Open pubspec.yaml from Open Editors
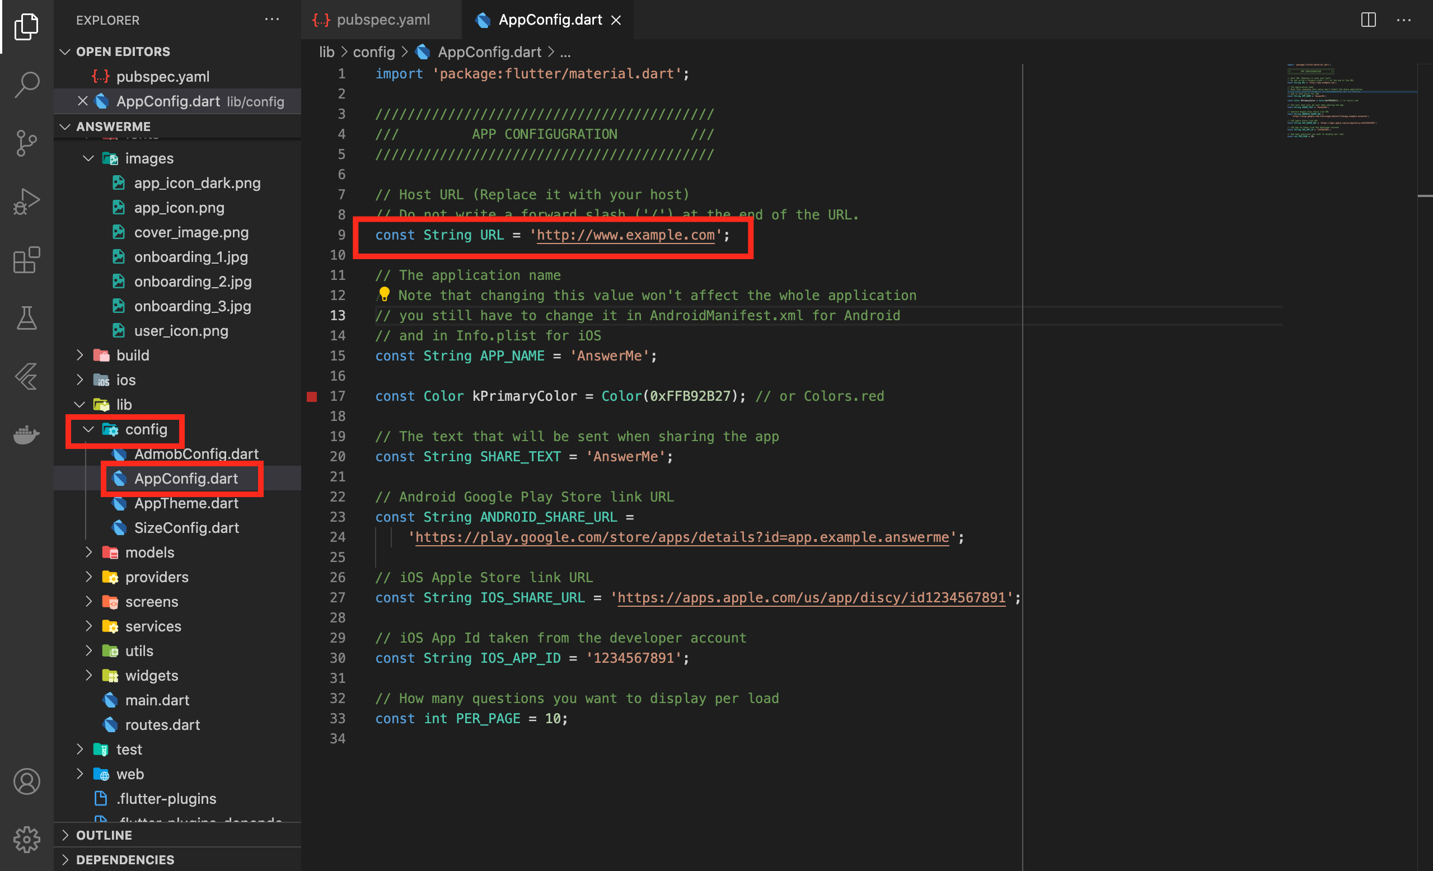The image size is (1433, 871). [x=177, y=77]
